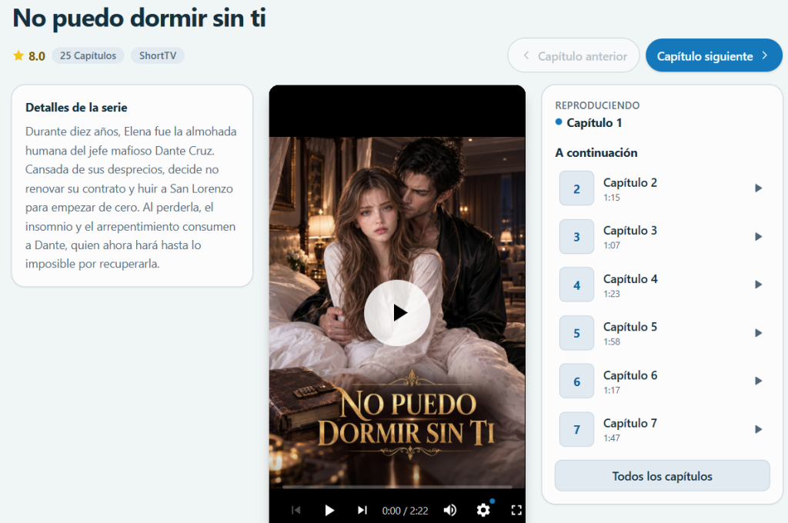Click the play icon in the player control bar
Viewport: 788px width, 523px height.
[x=329, y=511]
